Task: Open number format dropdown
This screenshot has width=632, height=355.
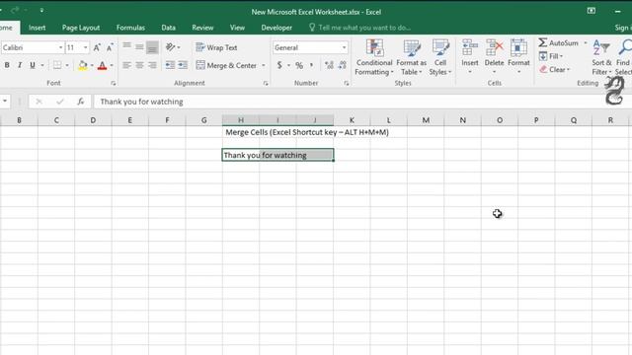Action: coord(344,47)
